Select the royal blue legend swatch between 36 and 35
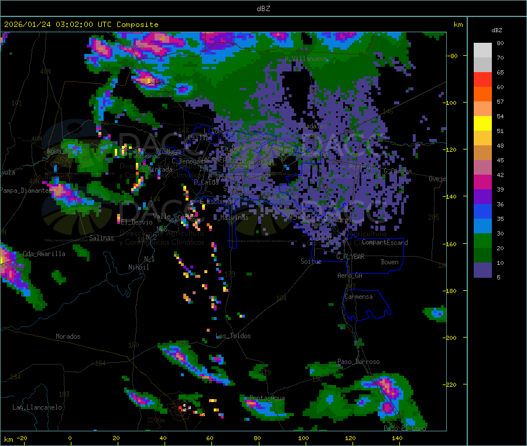Viewport: 527px width, 446px height. (482, 211)
